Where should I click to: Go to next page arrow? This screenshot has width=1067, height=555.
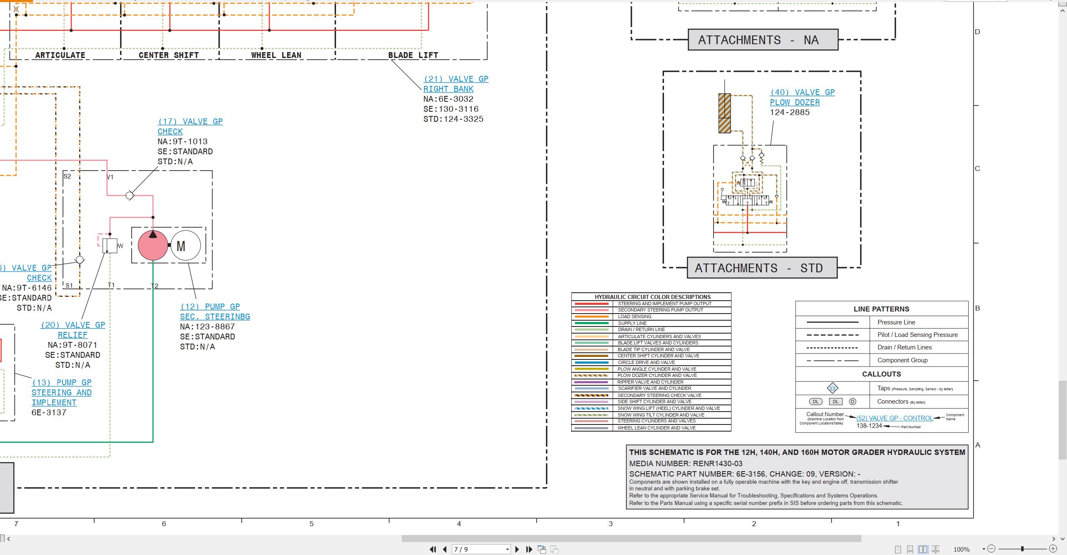pos(517,549)
